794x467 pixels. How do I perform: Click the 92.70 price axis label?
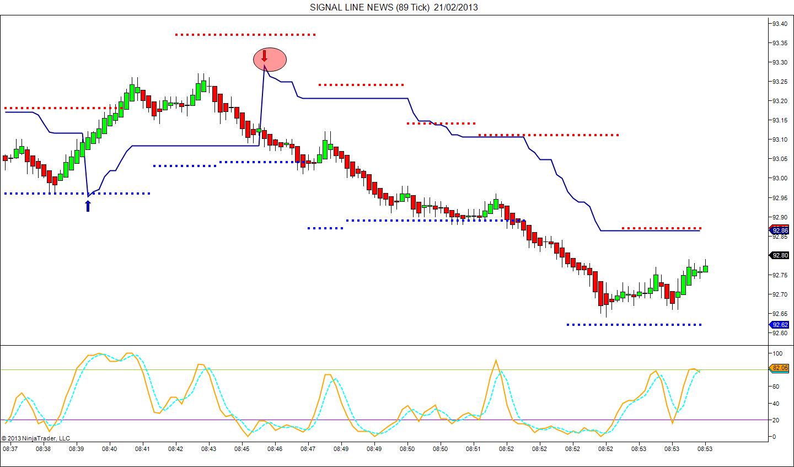(780, 294)
